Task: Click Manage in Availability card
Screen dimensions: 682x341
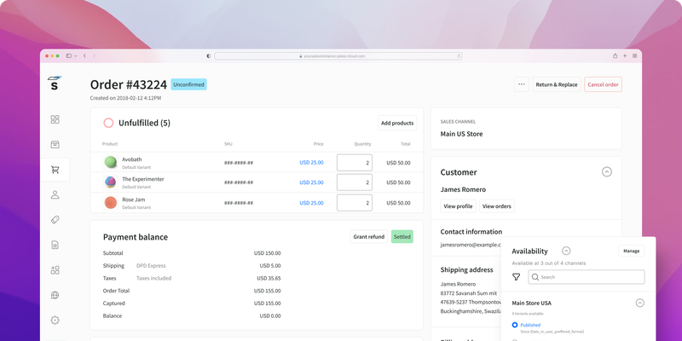Action: (632, 251)
